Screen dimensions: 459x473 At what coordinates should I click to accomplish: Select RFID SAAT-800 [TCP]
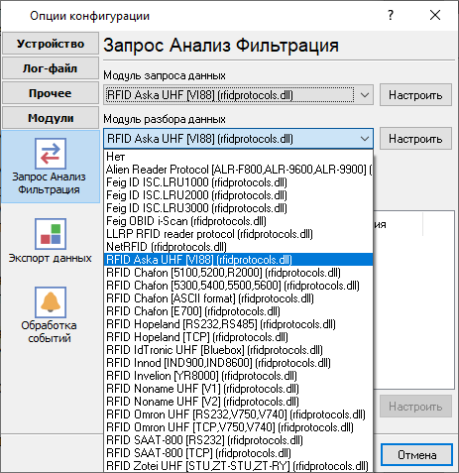point(238,453)
